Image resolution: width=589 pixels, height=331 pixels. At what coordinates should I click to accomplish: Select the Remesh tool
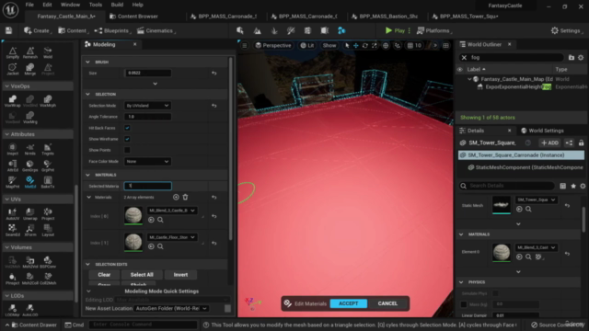click(x=30, y=52)
